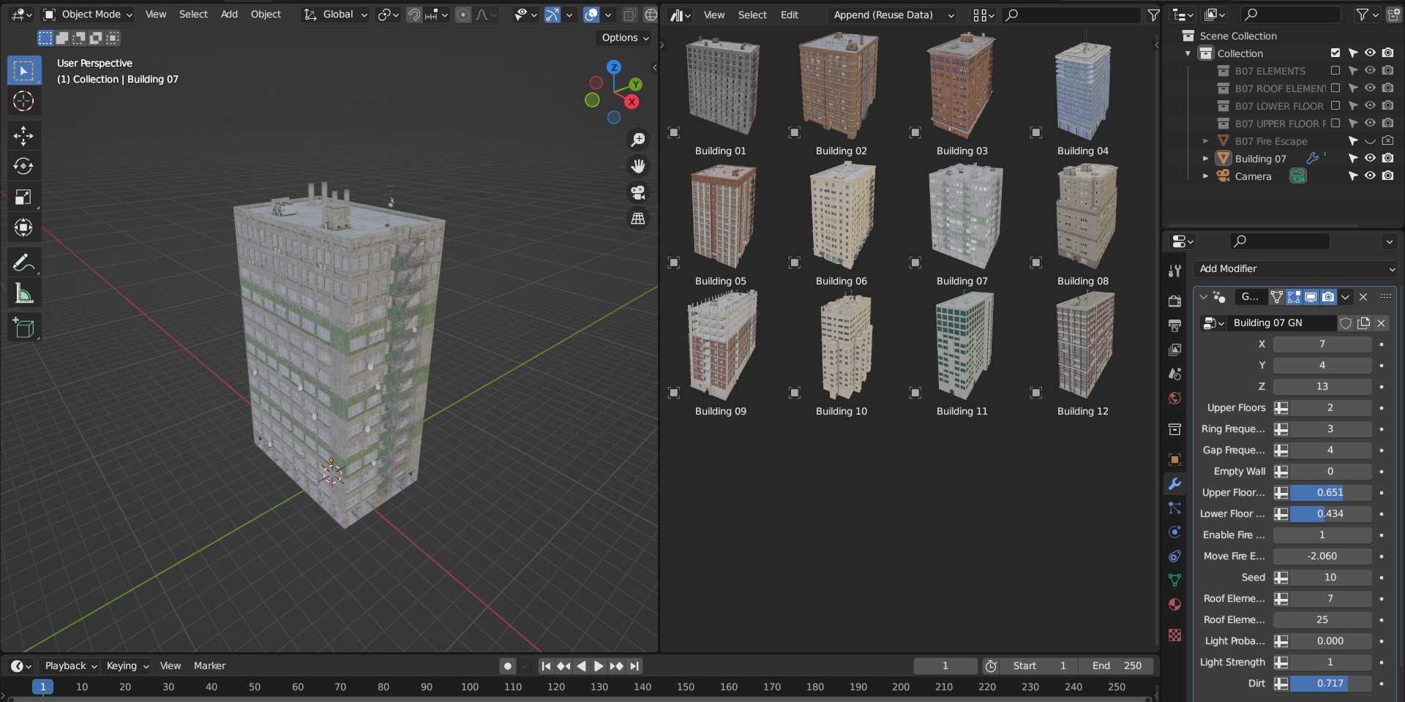
Task: Select the Annotate tool
Action: point(23,262)
